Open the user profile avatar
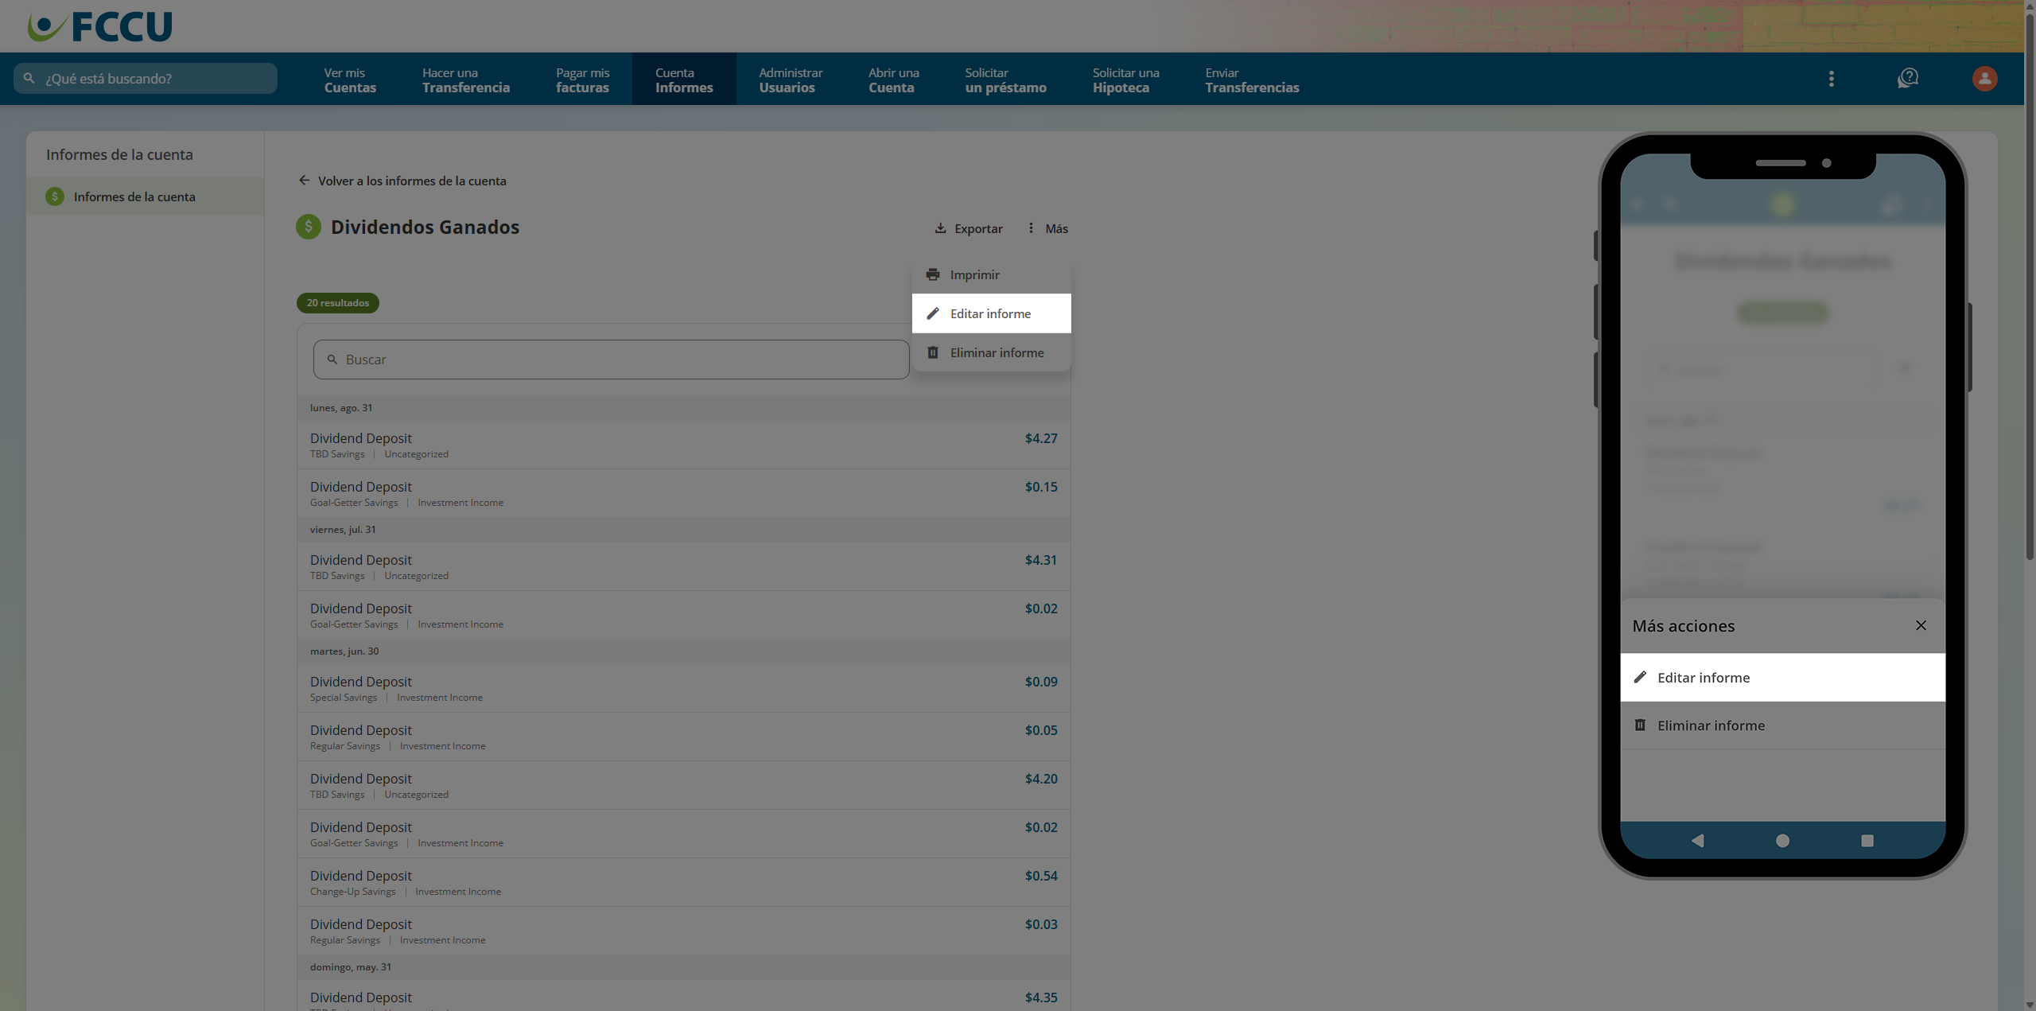This screenshot has height=1011, width=2036. click(x=1984, y=79)
